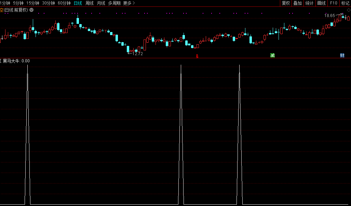Switch to 月线 monthly chart

101,3
